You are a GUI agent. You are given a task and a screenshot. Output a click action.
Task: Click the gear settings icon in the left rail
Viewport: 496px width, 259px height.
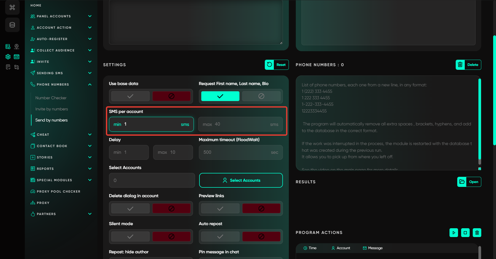click(x=8, y=57)
